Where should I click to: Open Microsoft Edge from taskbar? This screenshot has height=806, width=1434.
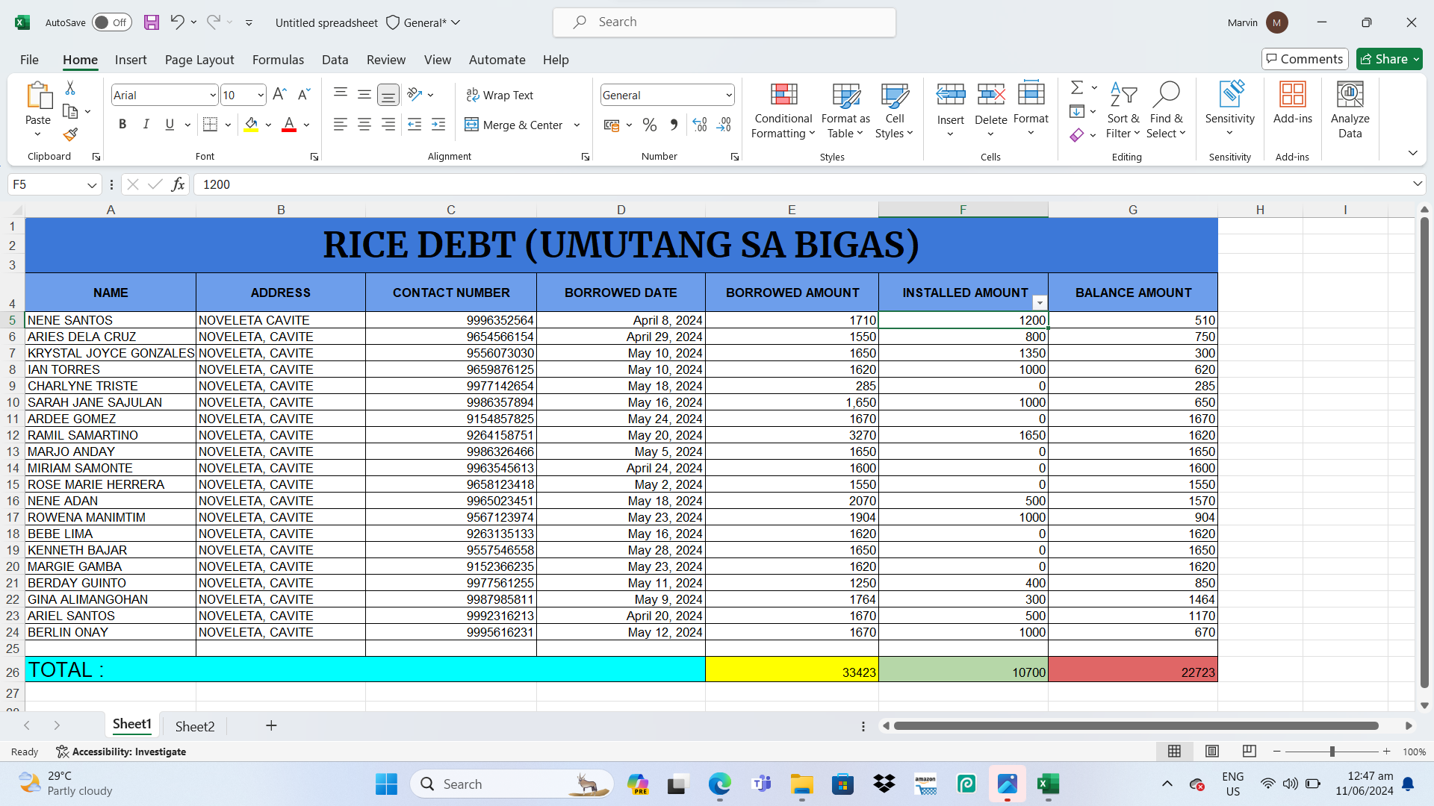point(720,784)
